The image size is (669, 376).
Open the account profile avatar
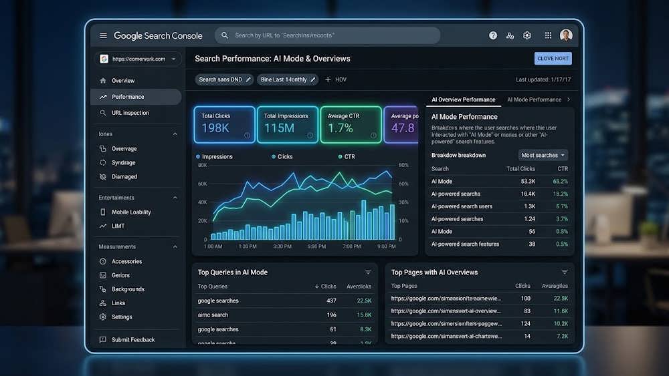[x=566, y=35]
